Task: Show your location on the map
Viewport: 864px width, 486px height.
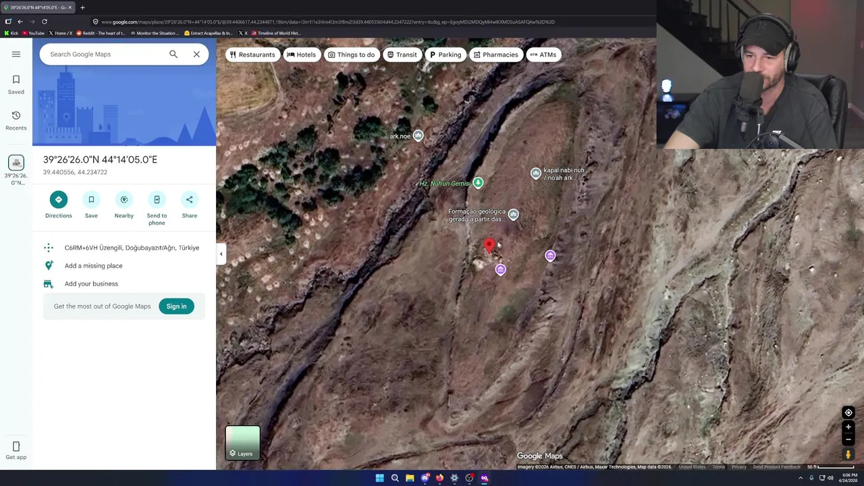Action: (x=848, y=412)
